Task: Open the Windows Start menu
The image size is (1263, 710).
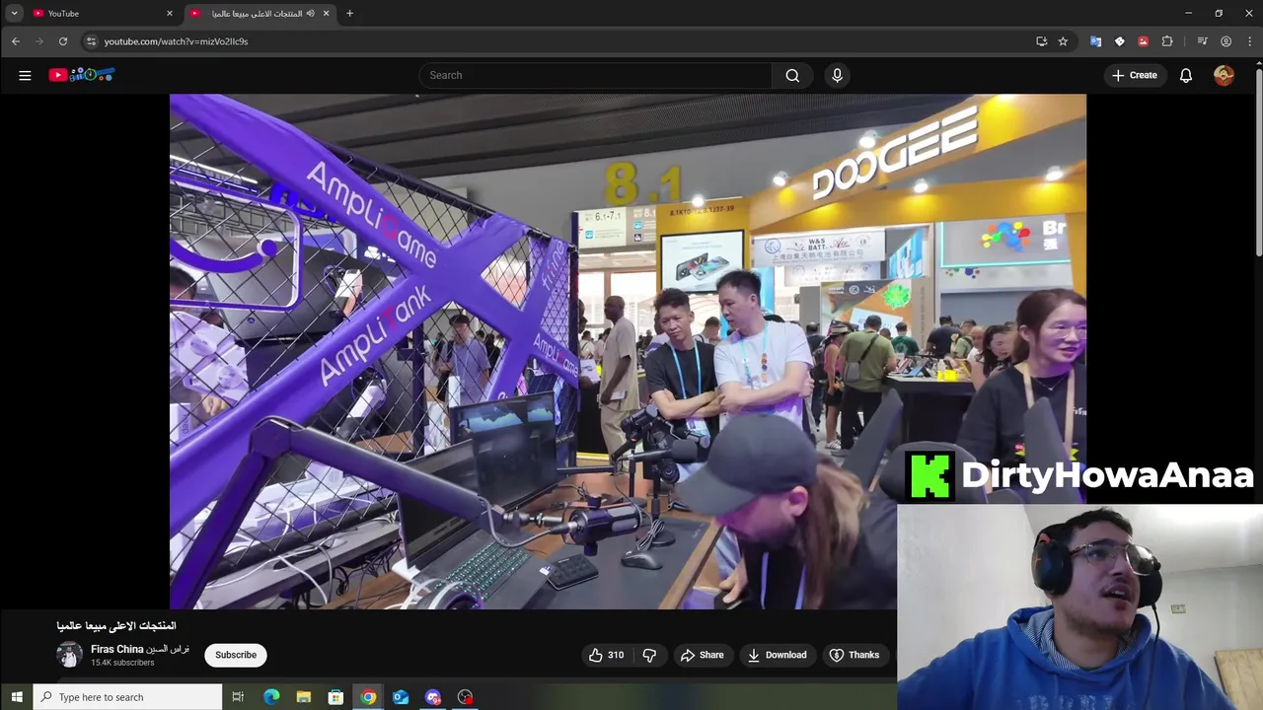Action: point(17,697)
